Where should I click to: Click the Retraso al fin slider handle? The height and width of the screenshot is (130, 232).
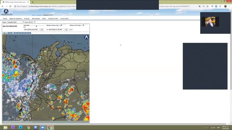click(x=83, y=25)
